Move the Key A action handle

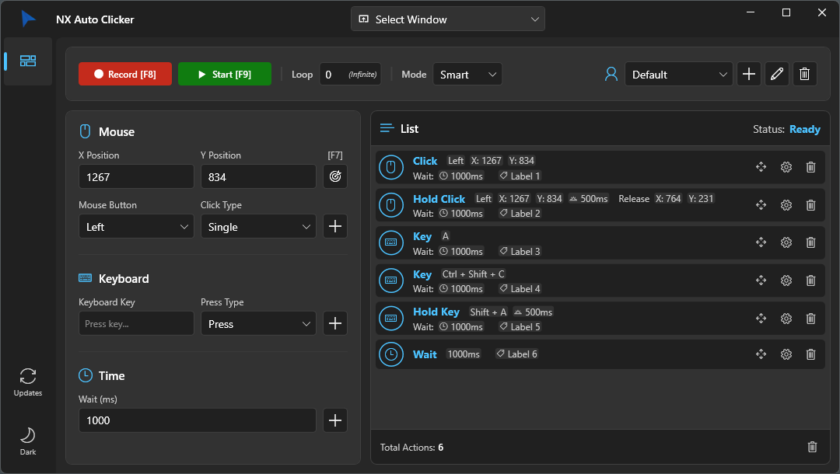pyautogui.click(x=761, y=242)
